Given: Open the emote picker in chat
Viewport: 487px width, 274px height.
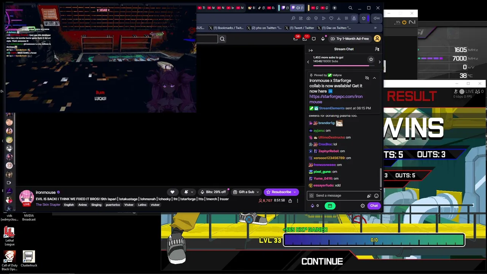Looking at the screenshot, I should coord(376,196).
